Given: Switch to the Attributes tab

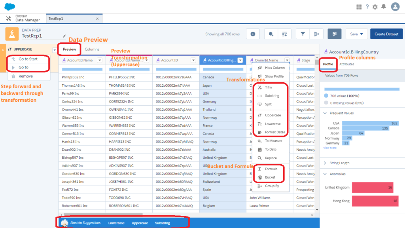Looking at the screenshot, I should 346,64.
